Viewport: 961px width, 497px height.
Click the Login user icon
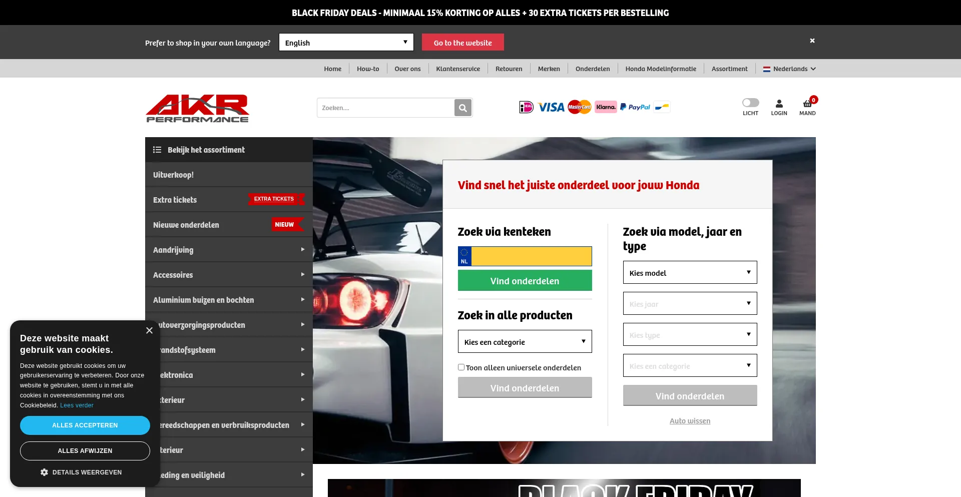pyautogui.click(x=779, y=104)
